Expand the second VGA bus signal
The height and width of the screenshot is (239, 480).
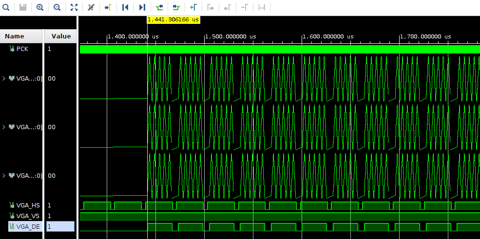tap(4, 127)
